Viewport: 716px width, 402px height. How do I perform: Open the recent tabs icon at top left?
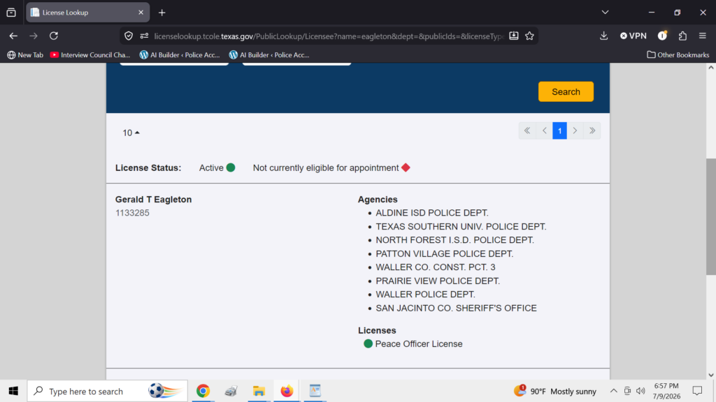(x=11, y=13)
